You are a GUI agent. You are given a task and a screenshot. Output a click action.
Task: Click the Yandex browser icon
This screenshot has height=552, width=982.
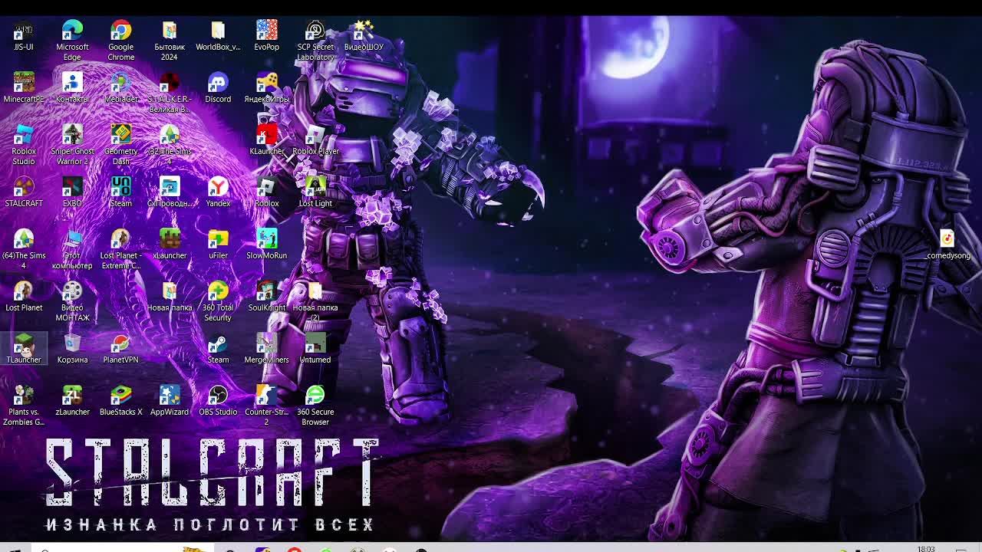click(218, 192)
